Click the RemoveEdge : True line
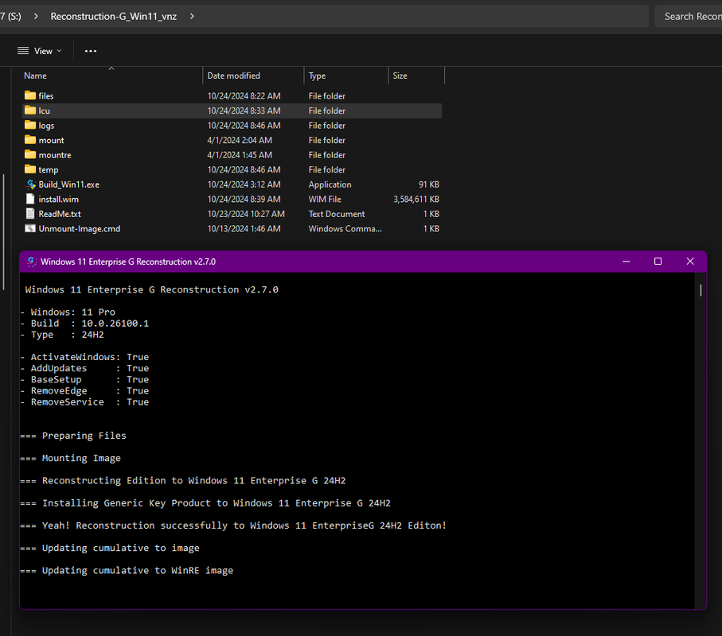Viewport: 722px width, 636px height. 85,390
